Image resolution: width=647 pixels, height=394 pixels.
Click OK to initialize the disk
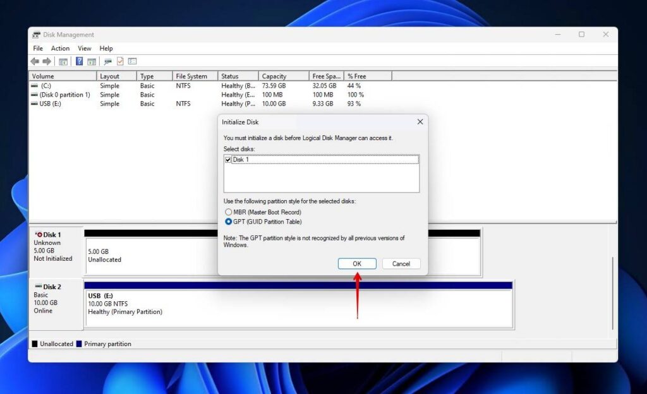[x=357, y=263]
